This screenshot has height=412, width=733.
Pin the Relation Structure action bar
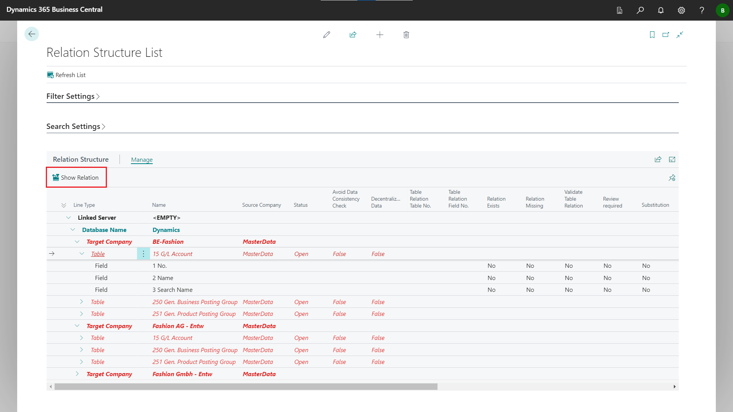(672, 178)
